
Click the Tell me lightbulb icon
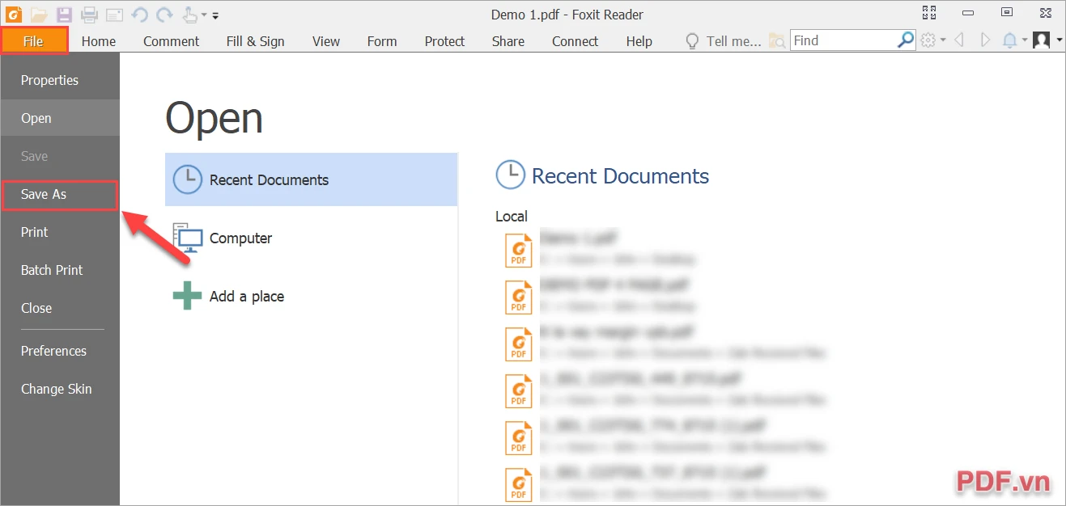tap(692, 40)
